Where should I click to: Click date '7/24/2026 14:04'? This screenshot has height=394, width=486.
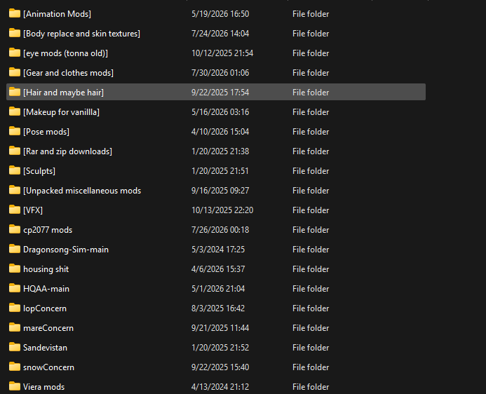pos(220,34)
